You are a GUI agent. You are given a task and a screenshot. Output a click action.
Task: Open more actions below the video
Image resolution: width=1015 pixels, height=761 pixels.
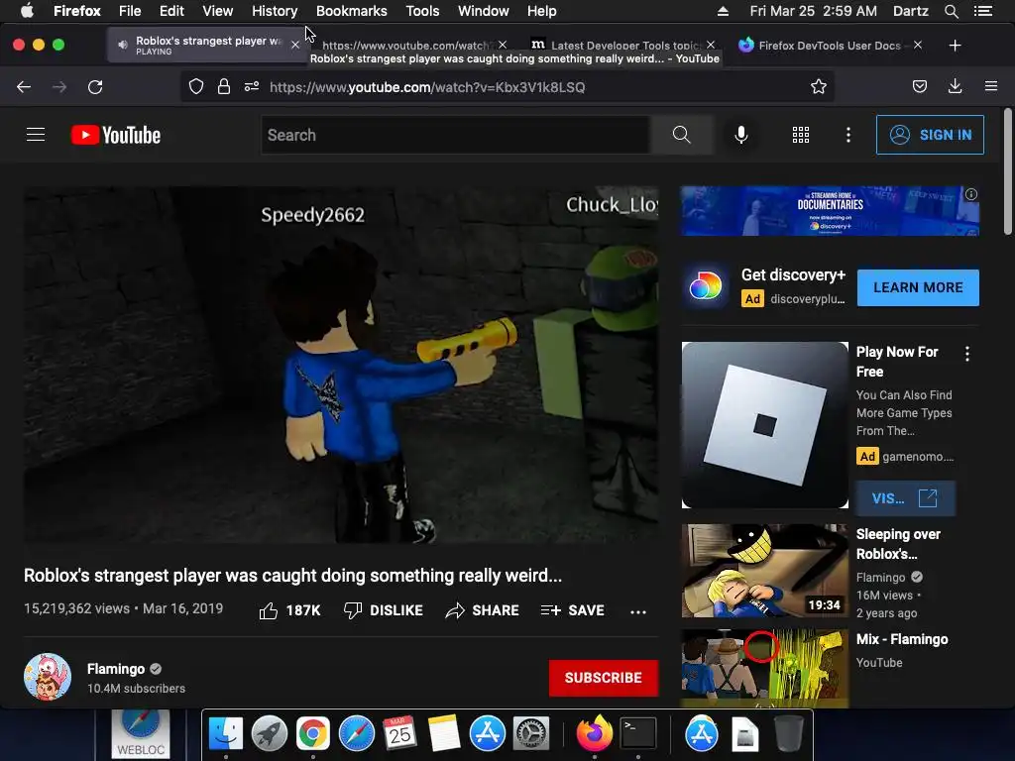638,611
